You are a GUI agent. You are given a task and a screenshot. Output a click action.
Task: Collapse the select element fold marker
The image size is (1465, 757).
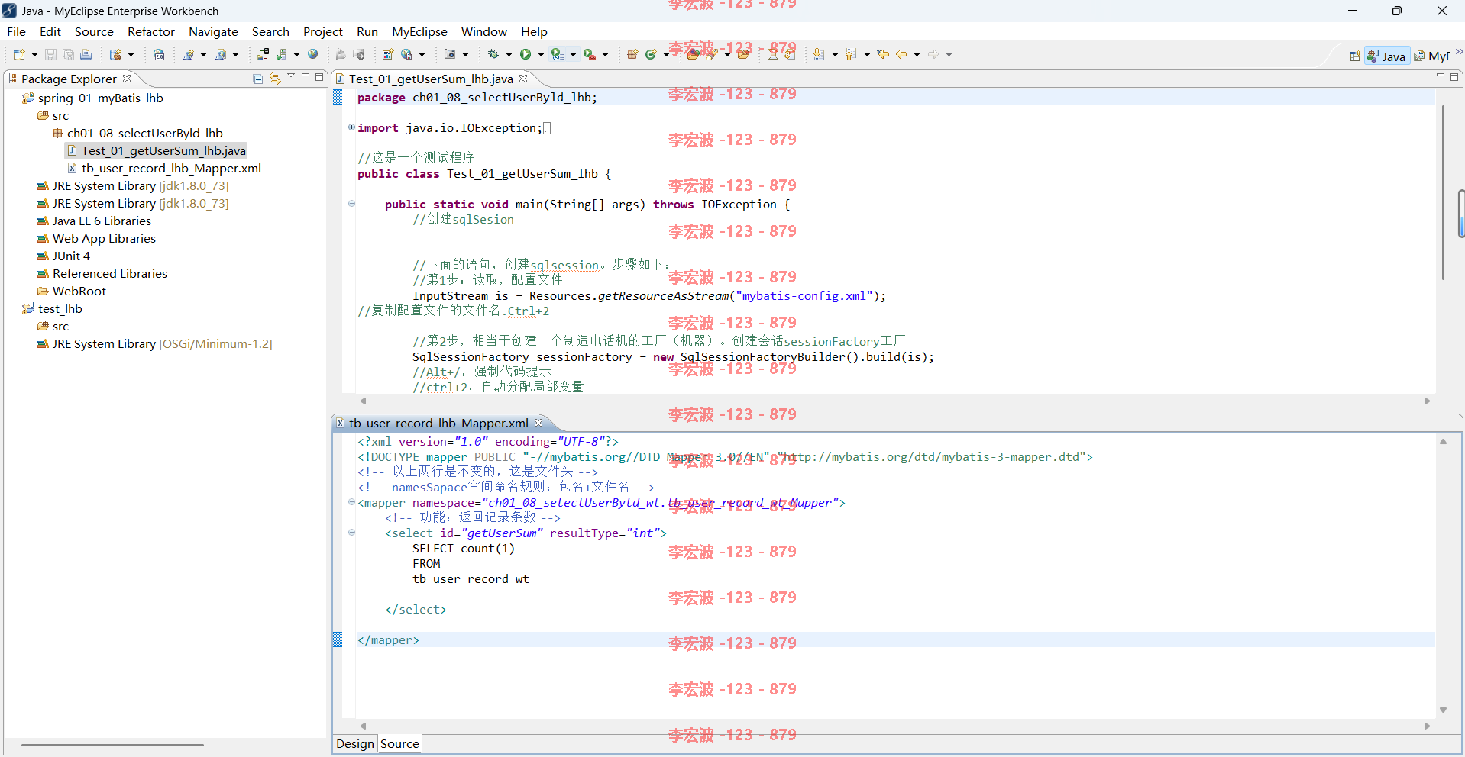(x=351, y=533)
